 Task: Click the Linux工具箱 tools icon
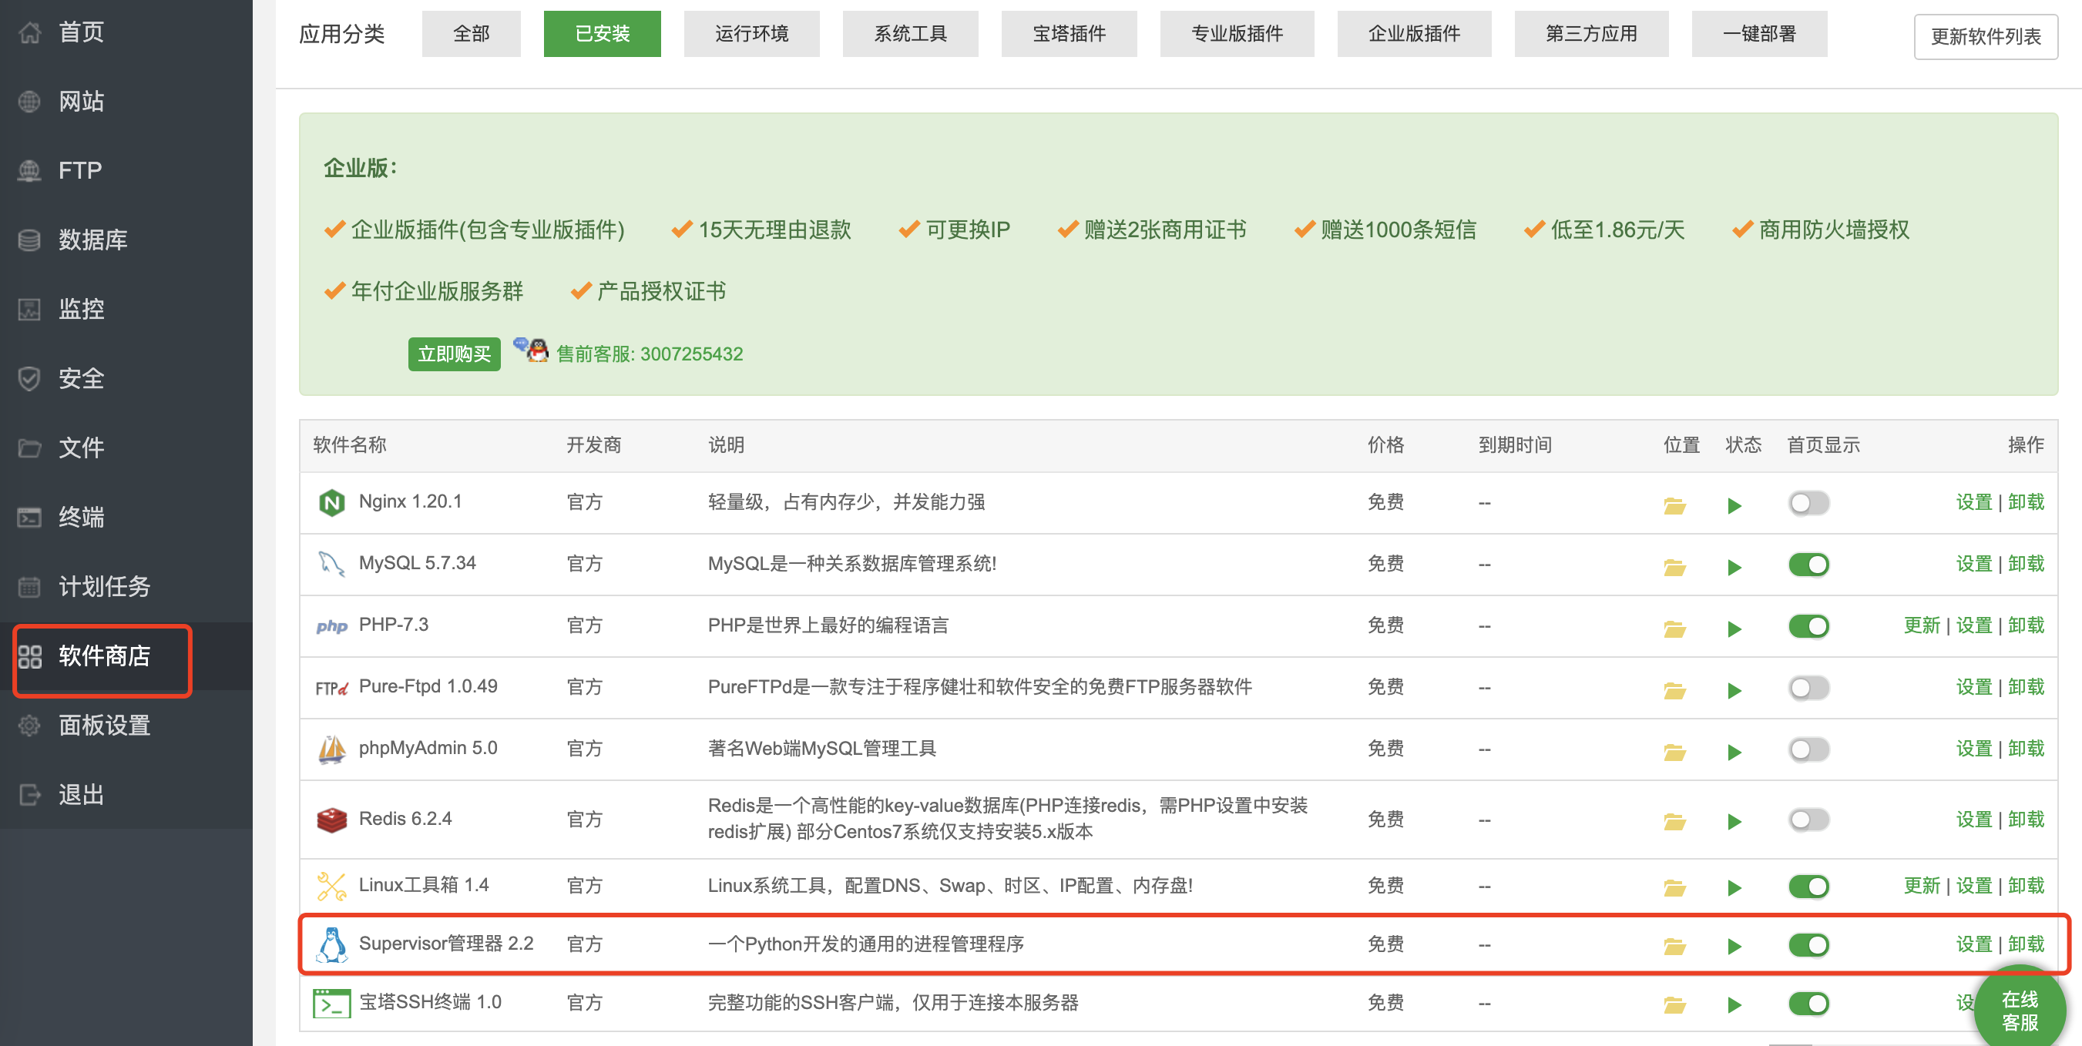(x=331, y=886)
